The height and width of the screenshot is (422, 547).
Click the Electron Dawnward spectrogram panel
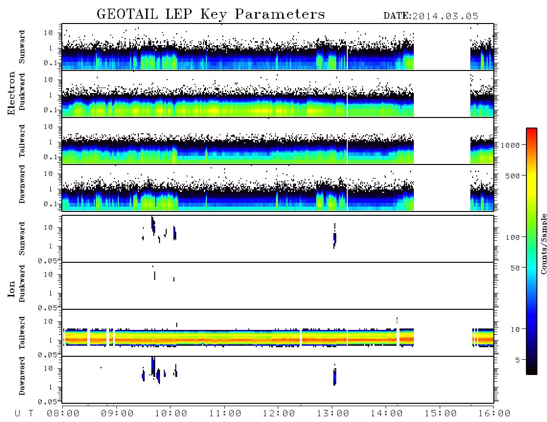(278, 188)
